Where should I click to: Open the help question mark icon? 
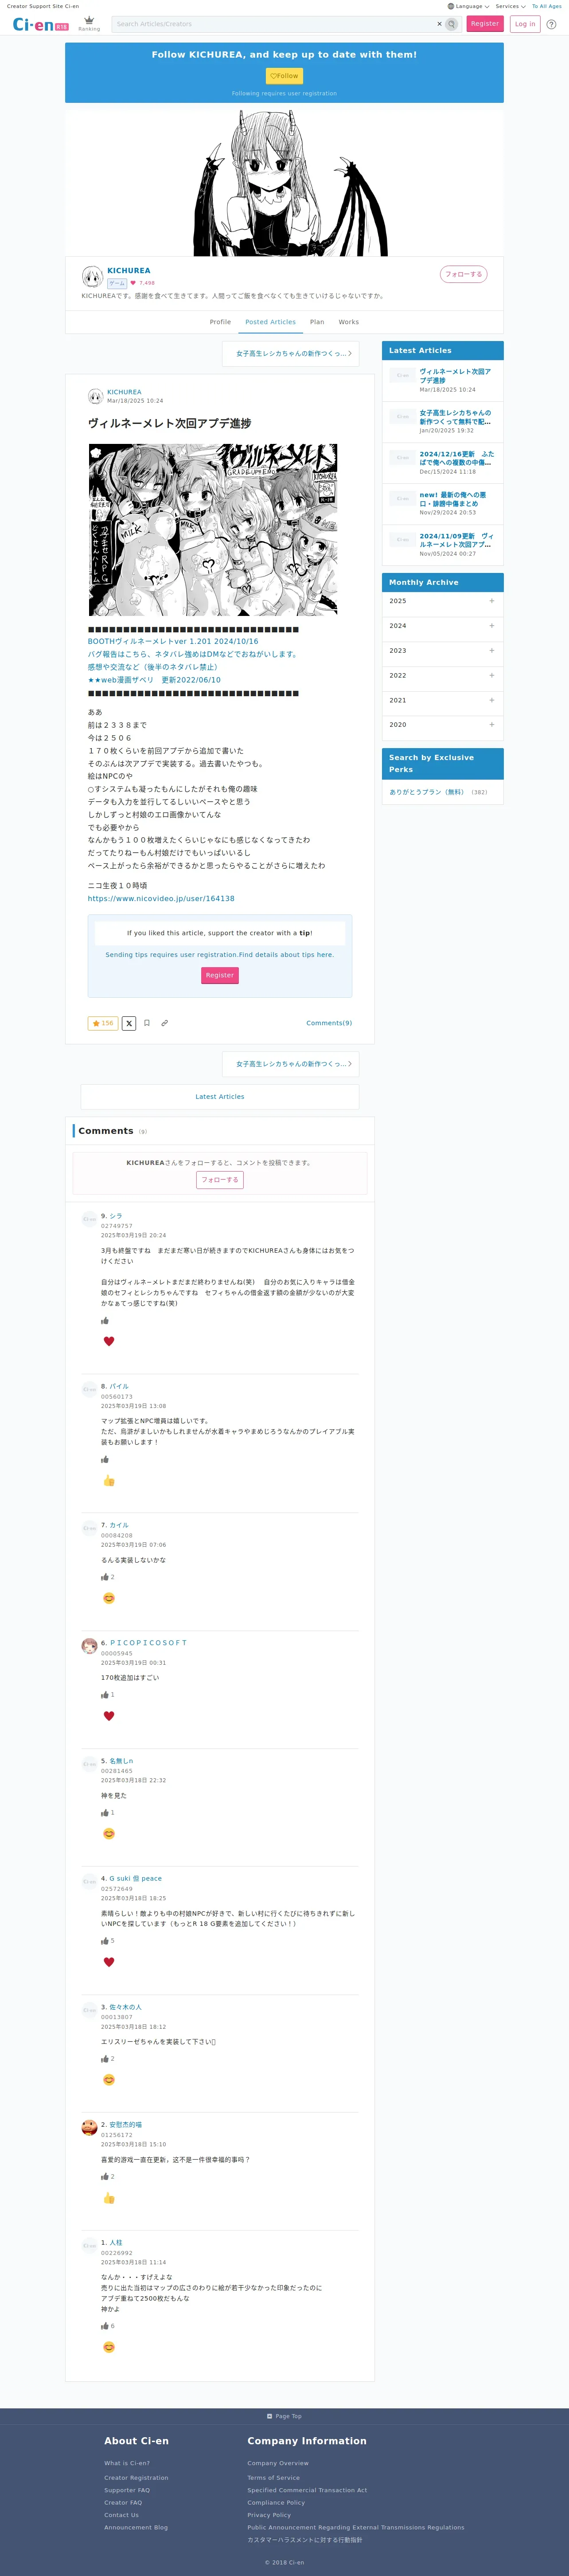pos(551,24)
